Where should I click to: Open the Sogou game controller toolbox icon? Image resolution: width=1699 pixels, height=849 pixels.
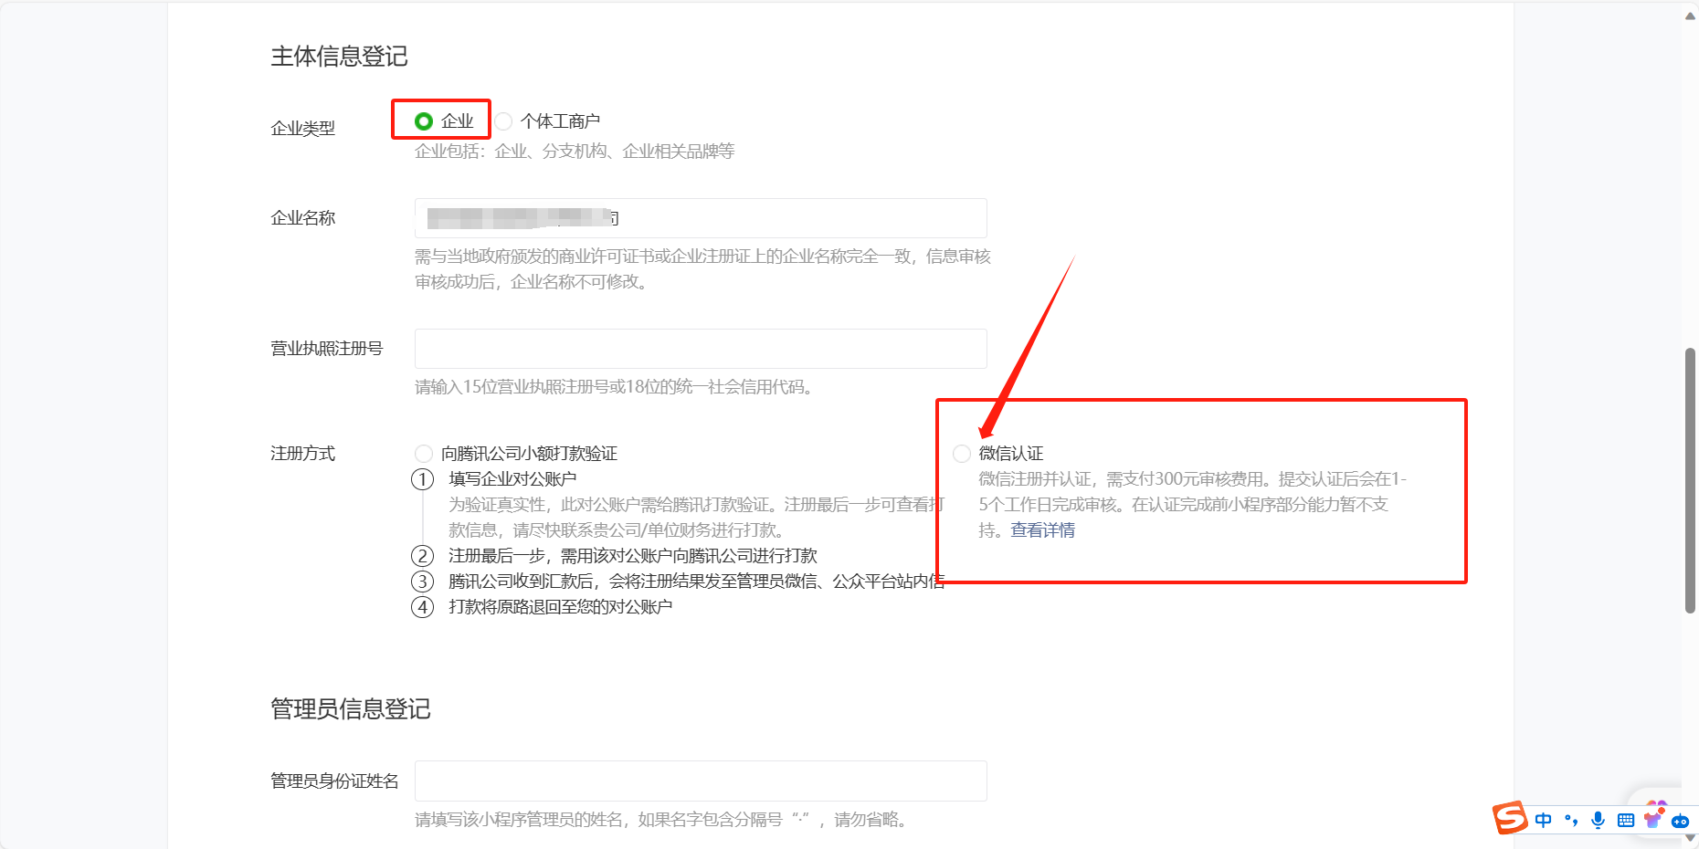click(x=1680, y=821)
